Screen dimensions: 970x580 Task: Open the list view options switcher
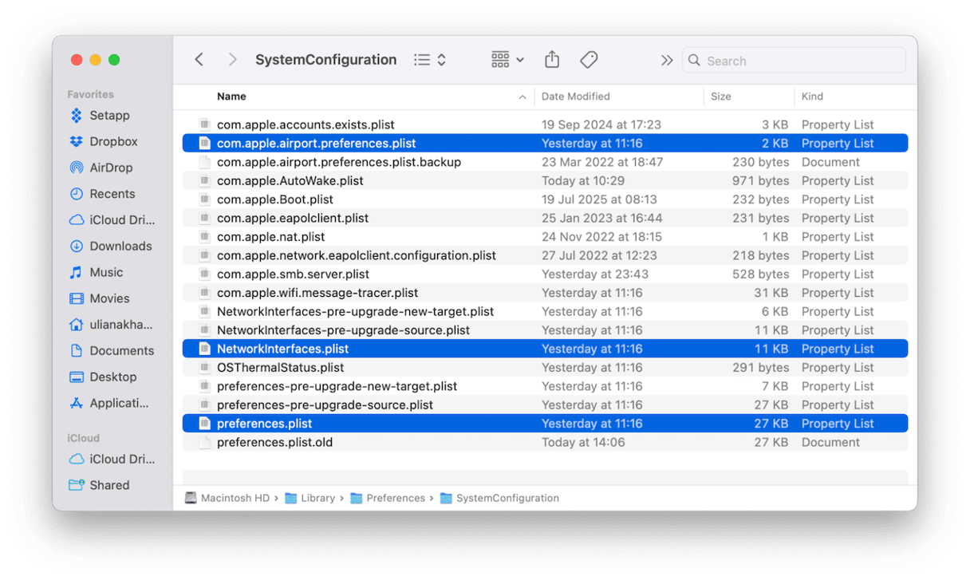tap(430, 60)
